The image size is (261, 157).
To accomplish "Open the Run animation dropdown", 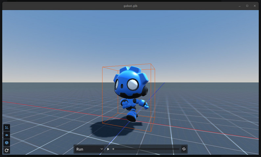I will tap(89, 149).
